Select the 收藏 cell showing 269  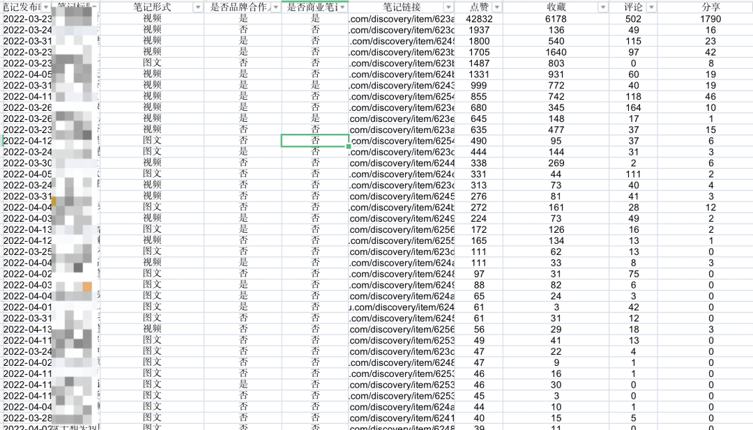pyautogui.click(x=556, y=162)
